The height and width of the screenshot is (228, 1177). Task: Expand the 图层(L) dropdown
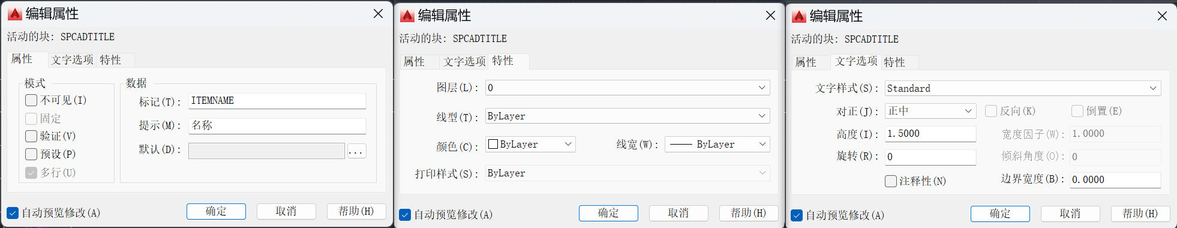click(x=627, y=88)
